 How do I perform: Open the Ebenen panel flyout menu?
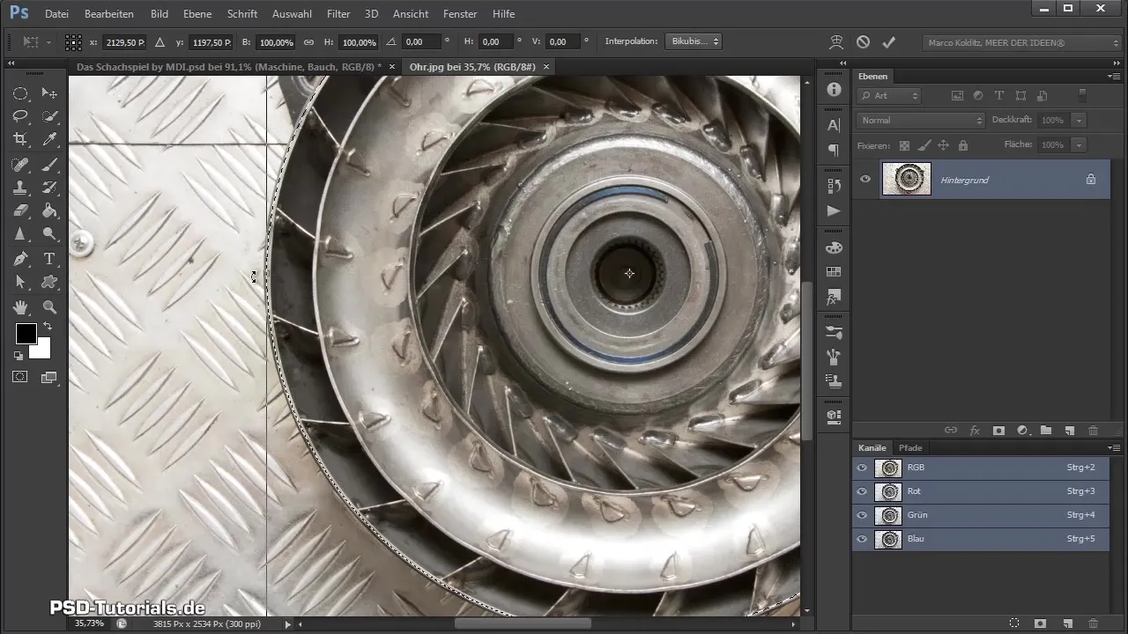(1114, 76)
